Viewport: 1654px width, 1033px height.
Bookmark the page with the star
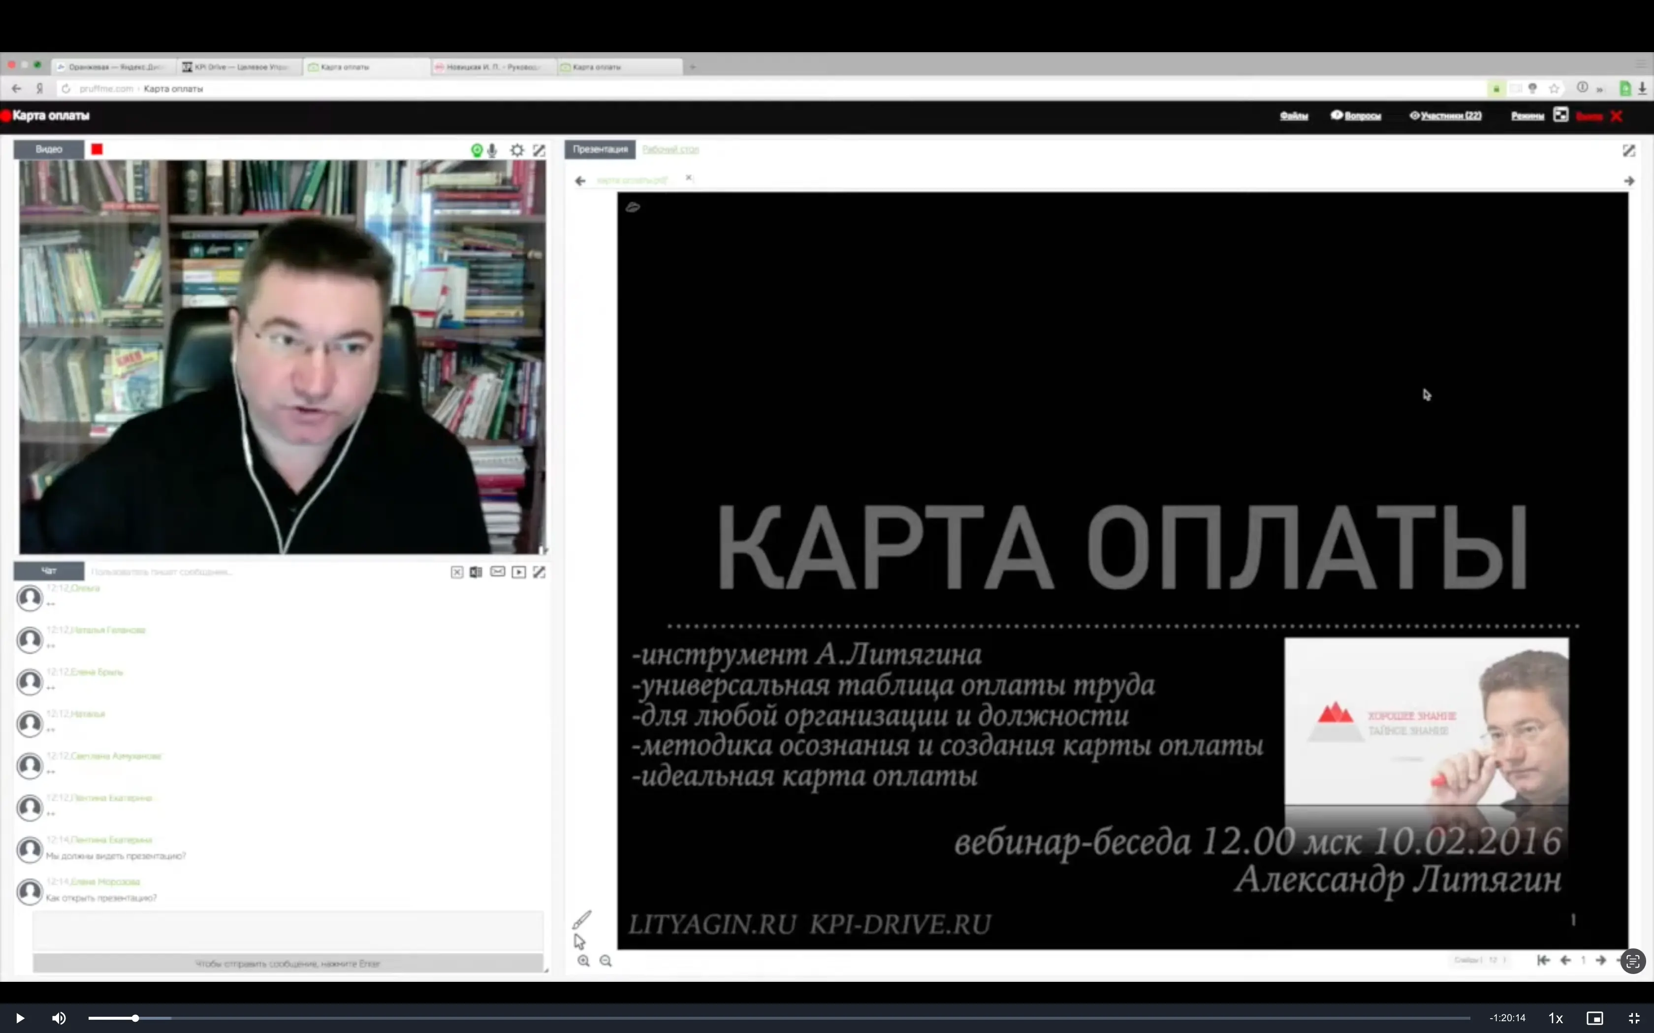(1554, 88)
